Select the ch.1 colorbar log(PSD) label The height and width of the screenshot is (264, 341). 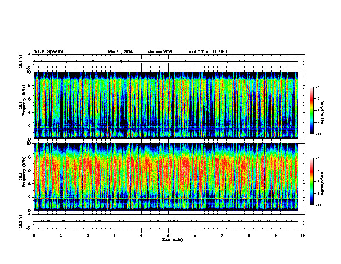click(322, 113)
